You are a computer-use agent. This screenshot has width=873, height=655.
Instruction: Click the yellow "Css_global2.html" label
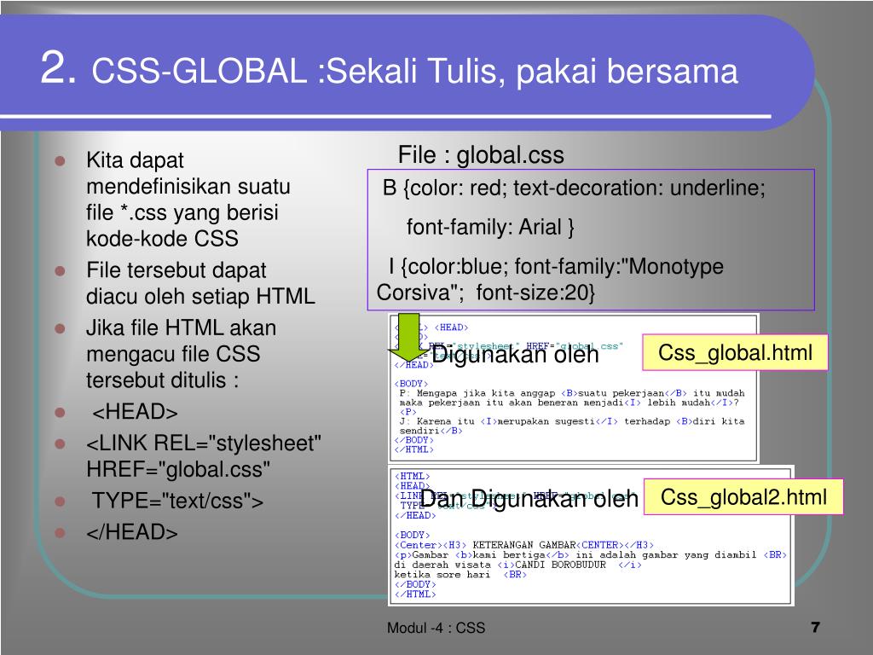tap(743, 497)
